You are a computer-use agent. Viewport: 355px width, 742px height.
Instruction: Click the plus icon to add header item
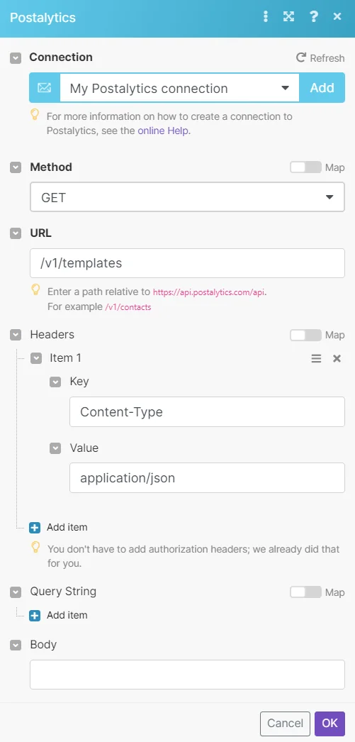click(x=35, y=527)
